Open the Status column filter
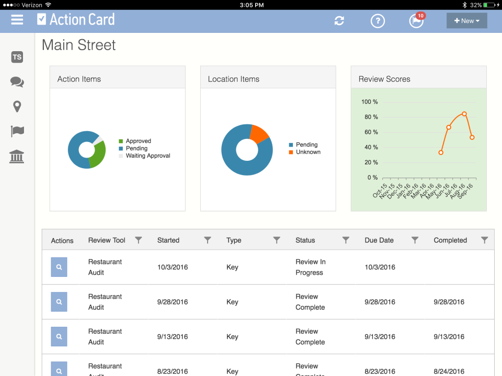 tap(346, 240)
